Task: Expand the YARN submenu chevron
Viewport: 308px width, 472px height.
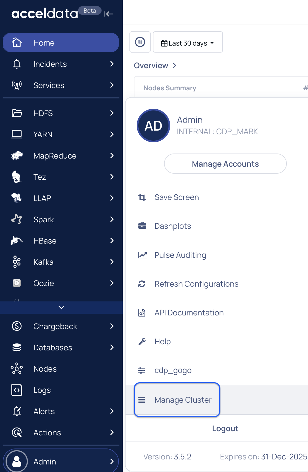Action: pos(112,134)
